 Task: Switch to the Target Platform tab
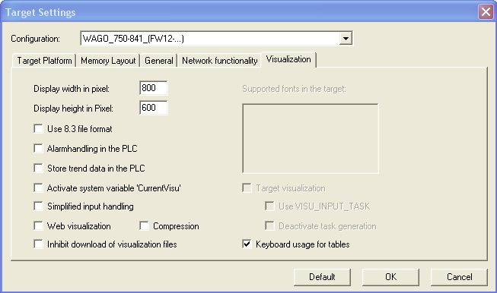44,61
